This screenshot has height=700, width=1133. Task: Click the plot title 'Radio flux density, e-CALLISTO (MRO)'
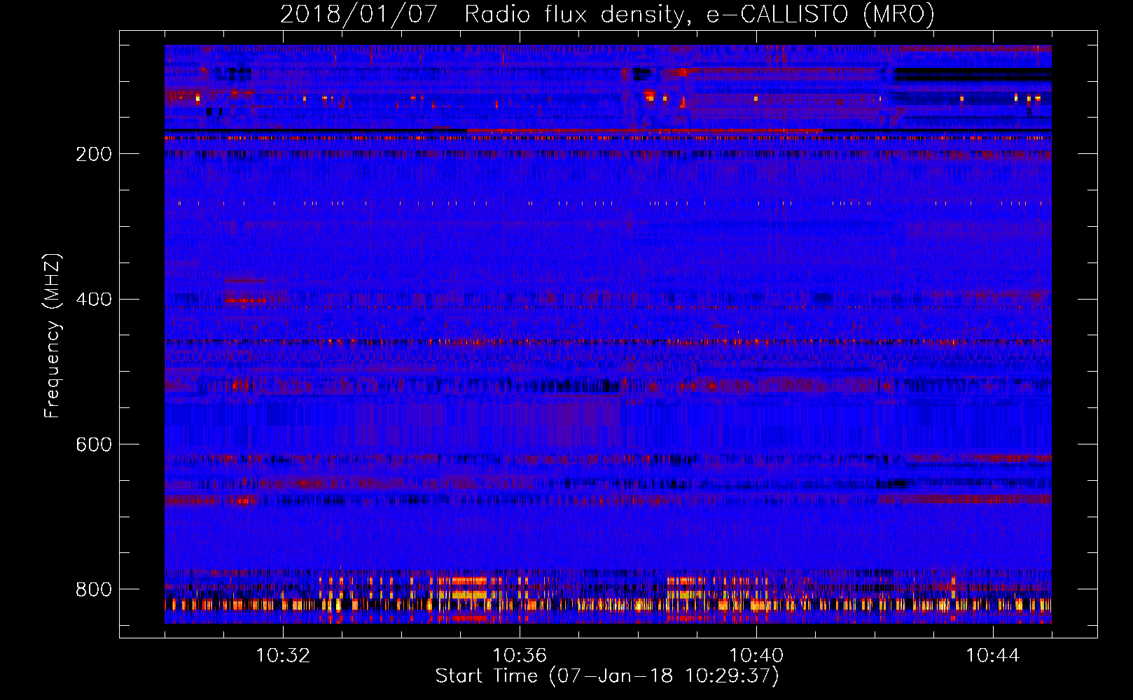coord(700,14)
